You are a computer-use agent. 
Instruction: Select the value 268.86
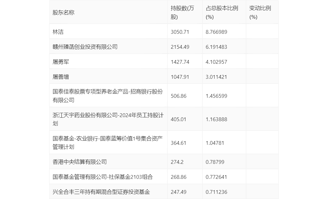(178, 177)
